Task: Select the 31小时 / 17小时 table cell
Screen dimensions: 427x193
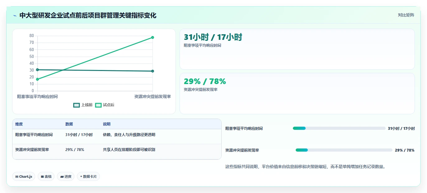Action: pos(79,135)
